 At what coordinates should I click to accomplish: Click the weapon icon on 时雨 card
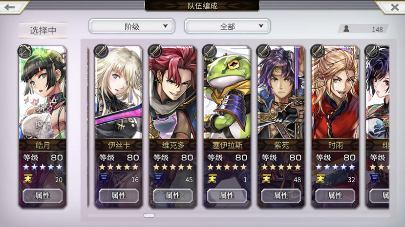point(318,51)
